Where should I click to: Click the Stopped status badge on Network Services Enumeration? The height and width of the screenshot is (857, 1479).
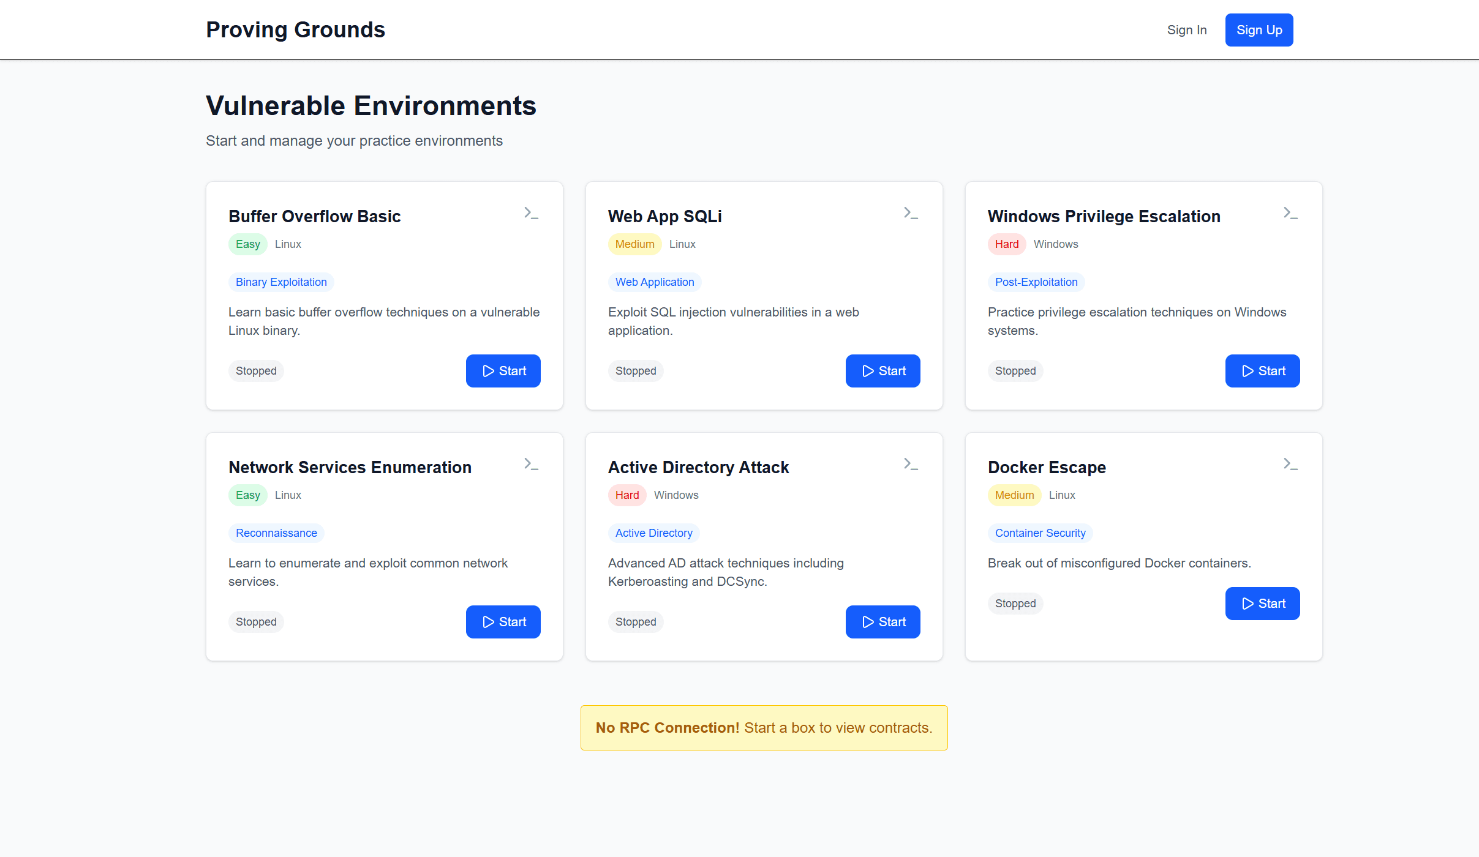(256, 622)
